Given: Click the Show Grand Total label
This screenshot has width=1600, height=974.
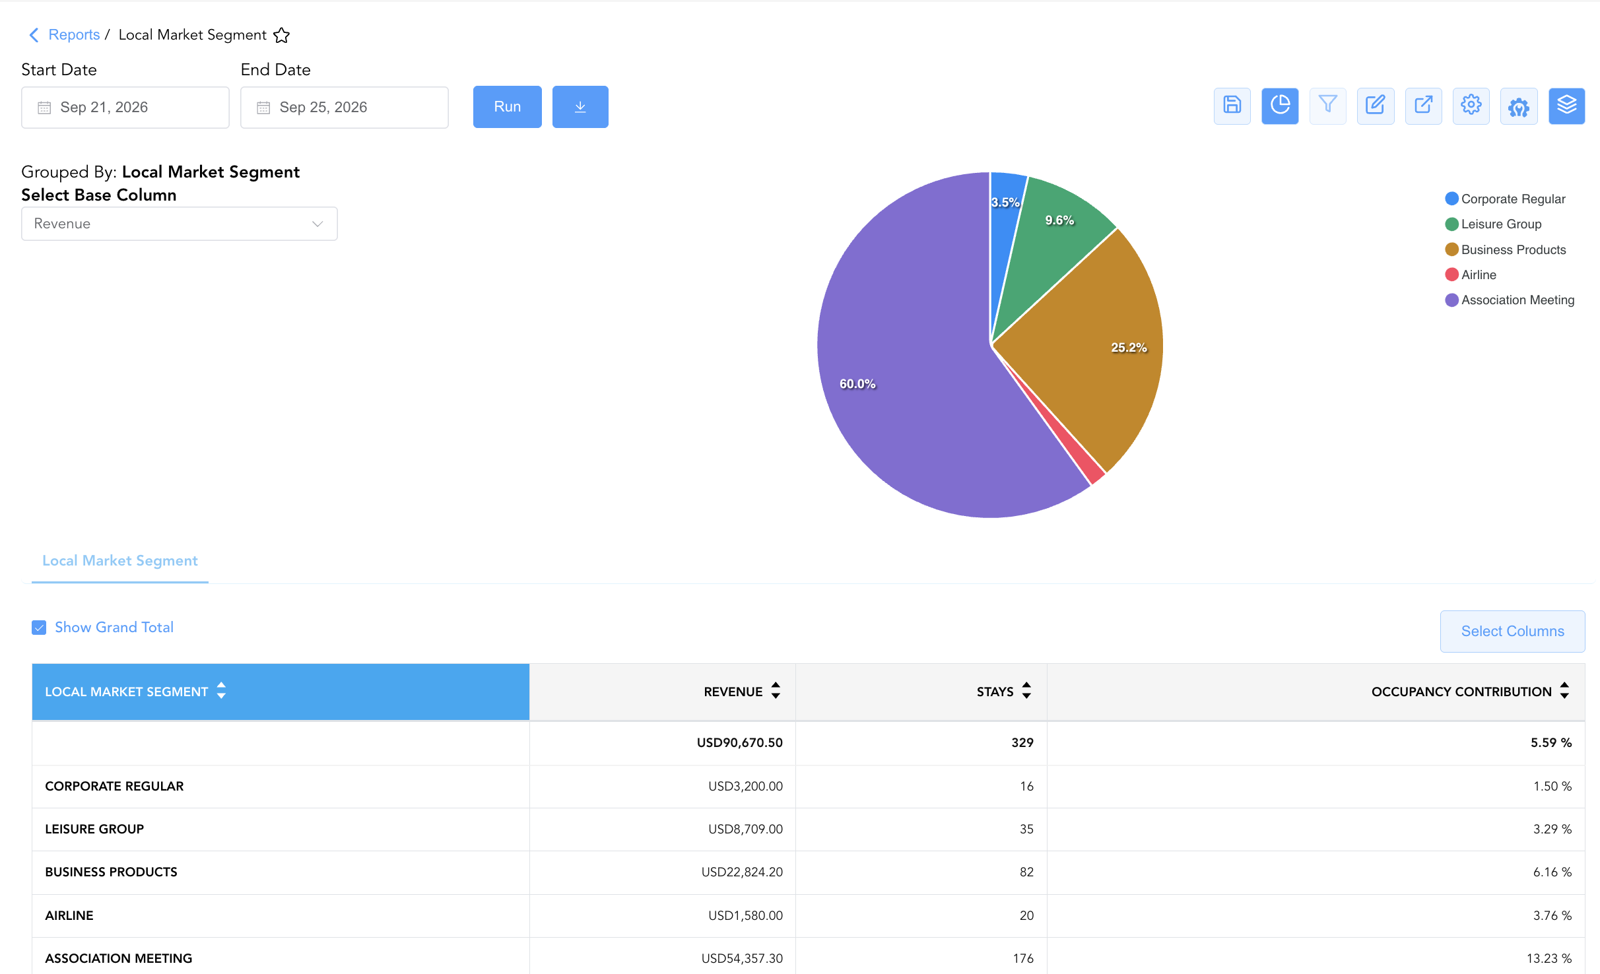Looking at the screenshot, I should [x=114, y=628].
